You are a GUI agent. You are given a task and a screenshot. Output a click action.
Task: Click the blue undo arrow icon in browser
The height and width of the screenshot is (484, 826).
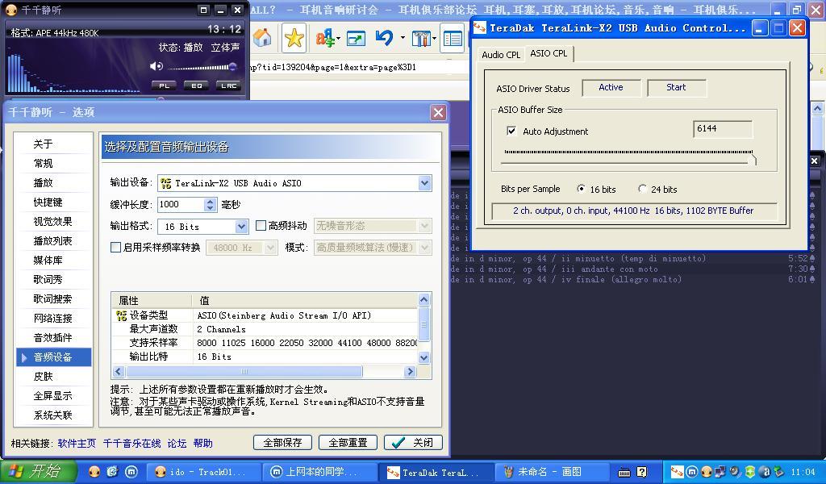coord(384,38)
